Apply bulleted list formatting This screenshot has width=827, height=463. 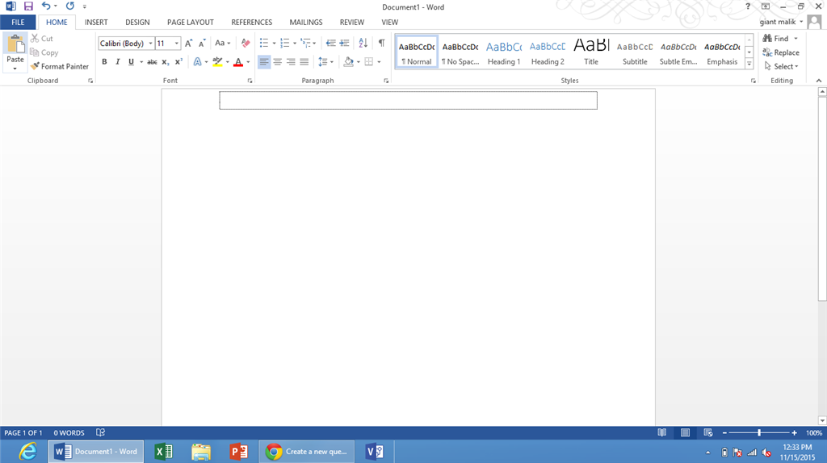tap(264, 44)
